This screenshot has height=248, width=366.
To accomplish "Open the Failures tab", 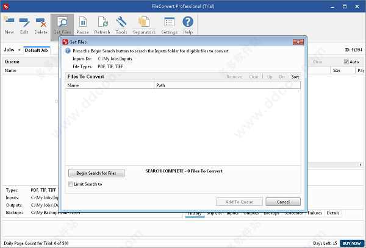I will point(315,213).
